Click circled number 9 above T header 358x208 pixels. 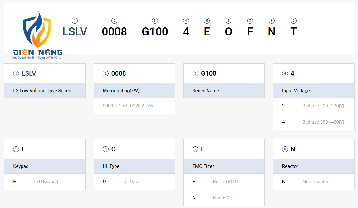pyautogui.click(x=293, y=21)
